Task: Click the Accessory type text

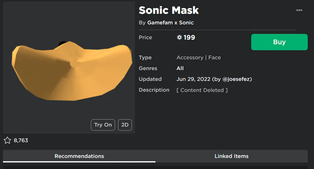Action: [190, 57]
